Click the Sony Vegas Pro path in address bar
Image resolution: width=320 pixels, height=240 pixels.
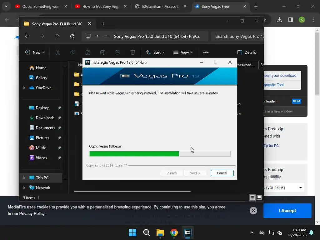coord(157,36)
